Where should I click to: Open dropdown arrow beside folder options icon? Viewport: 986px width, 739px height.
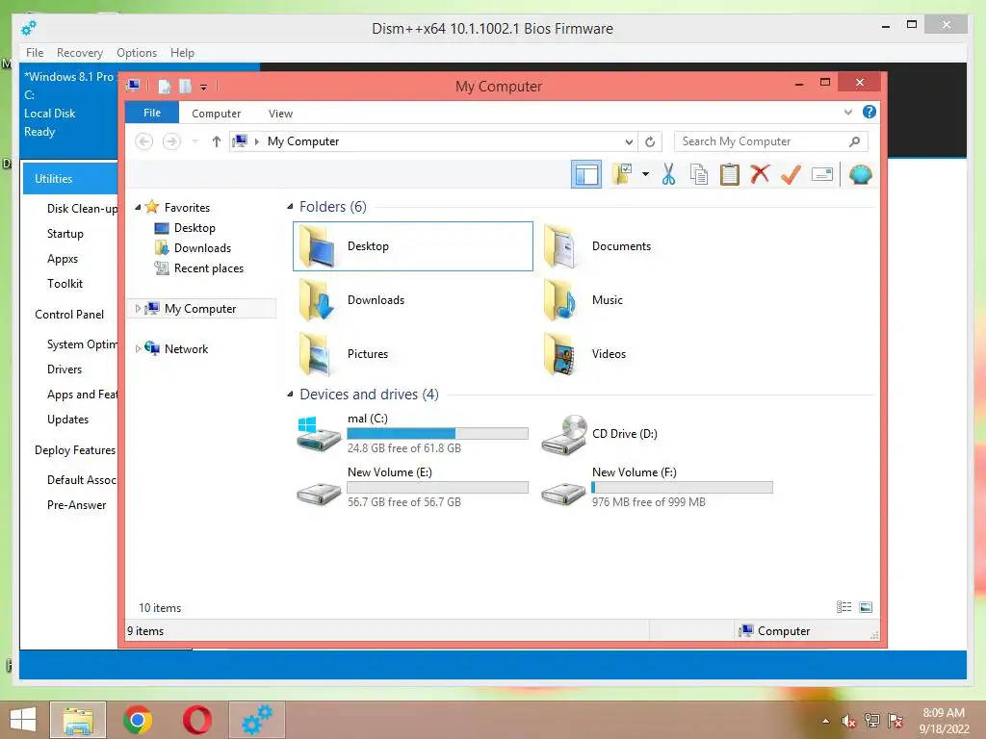(x=645, y=174)
